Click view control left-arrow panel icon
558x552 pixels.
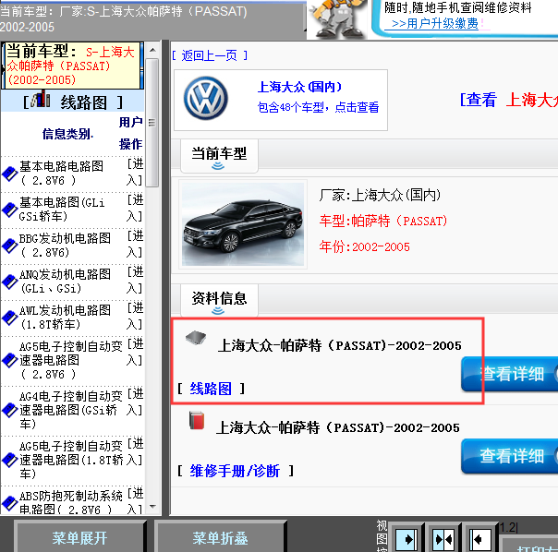480,540
